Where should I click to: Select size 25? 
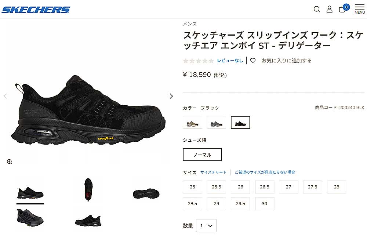click(192, 187)
